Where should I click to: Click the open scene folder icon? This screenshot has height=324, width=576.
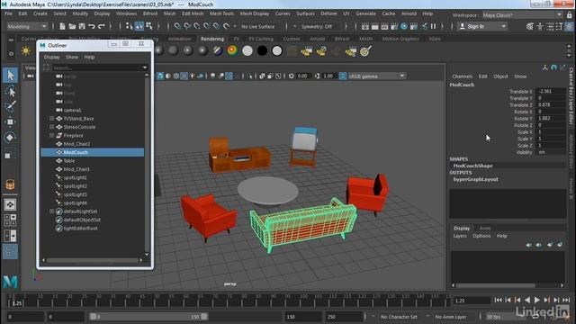(72, 26)
